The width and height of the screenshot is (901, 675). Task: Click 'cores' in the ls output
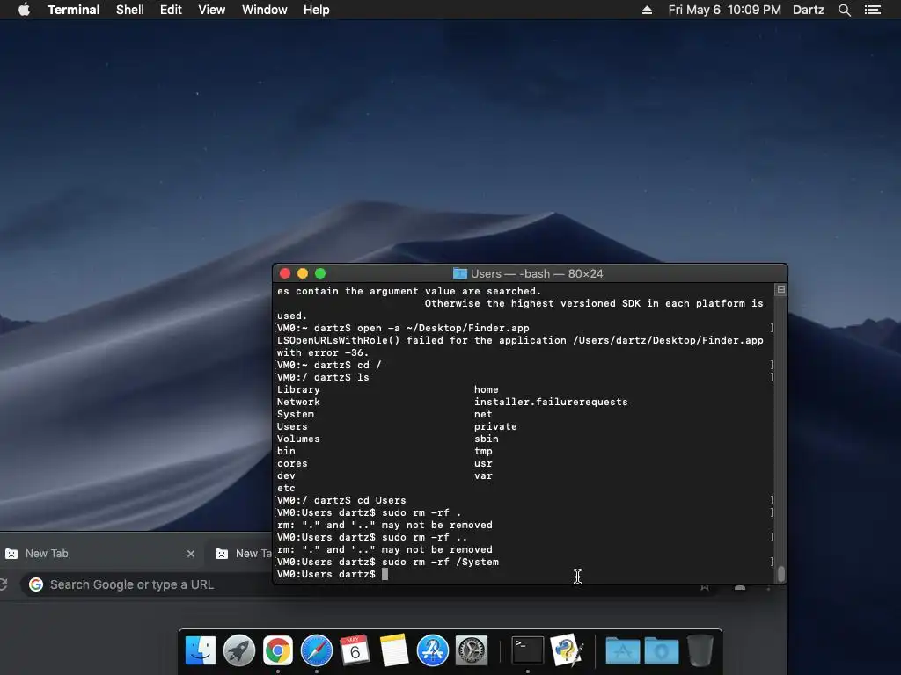point(292,463)
